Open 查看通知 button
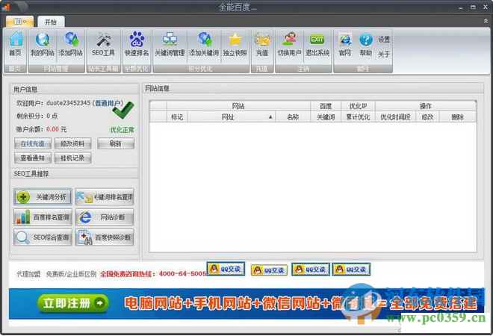Screen dimensions: 493x336 pyautogui.click(x=33, y=158)
